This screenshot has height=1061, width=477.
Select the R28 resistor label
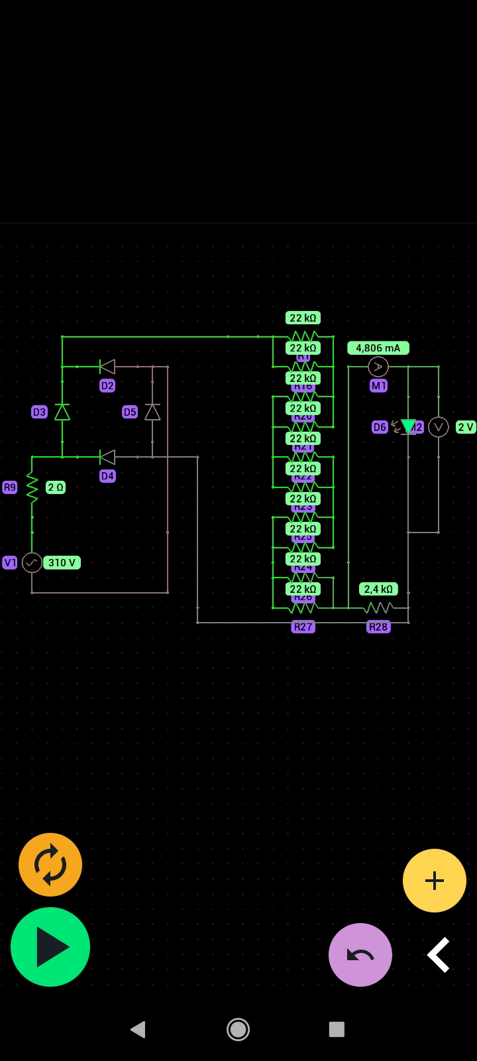click(x=378, y=627)
